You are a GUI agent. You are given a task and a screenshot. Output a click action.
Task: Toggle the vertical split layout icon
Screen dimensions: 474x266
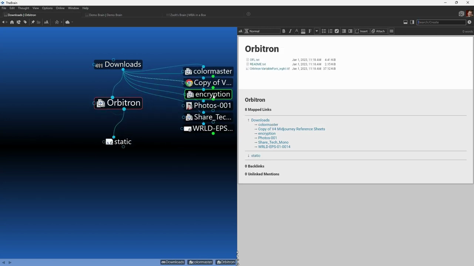tap(412, 22)
